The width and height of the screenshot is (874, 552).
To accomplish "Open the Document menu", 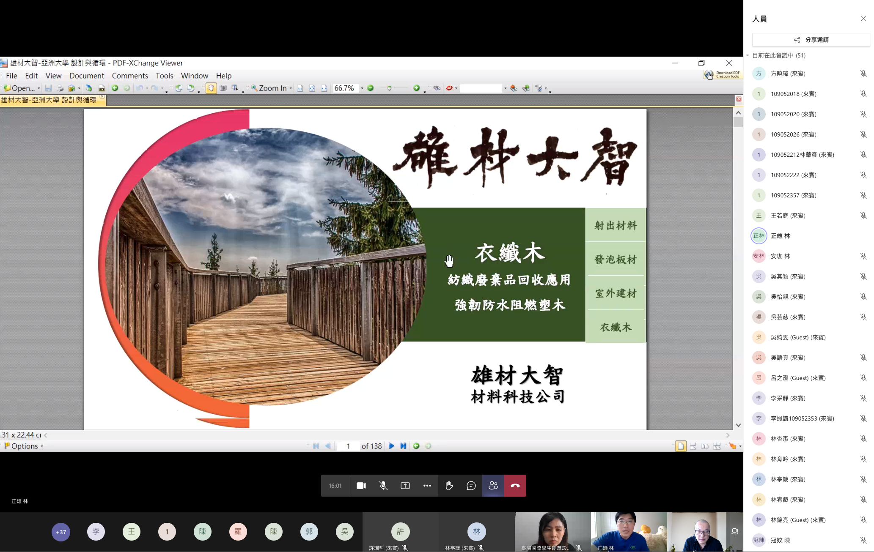I will (86, 76).
